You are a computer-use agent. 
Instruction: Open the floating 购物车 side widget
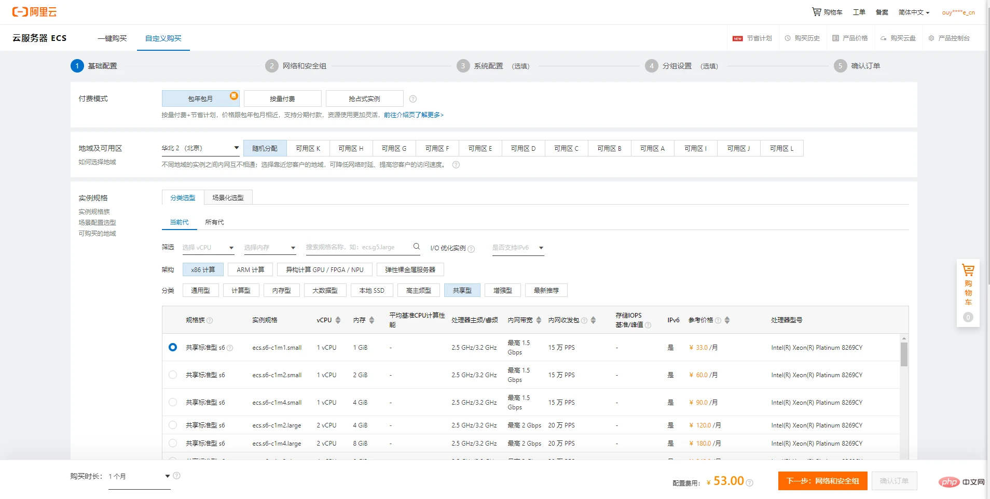(x=968, y=293)
